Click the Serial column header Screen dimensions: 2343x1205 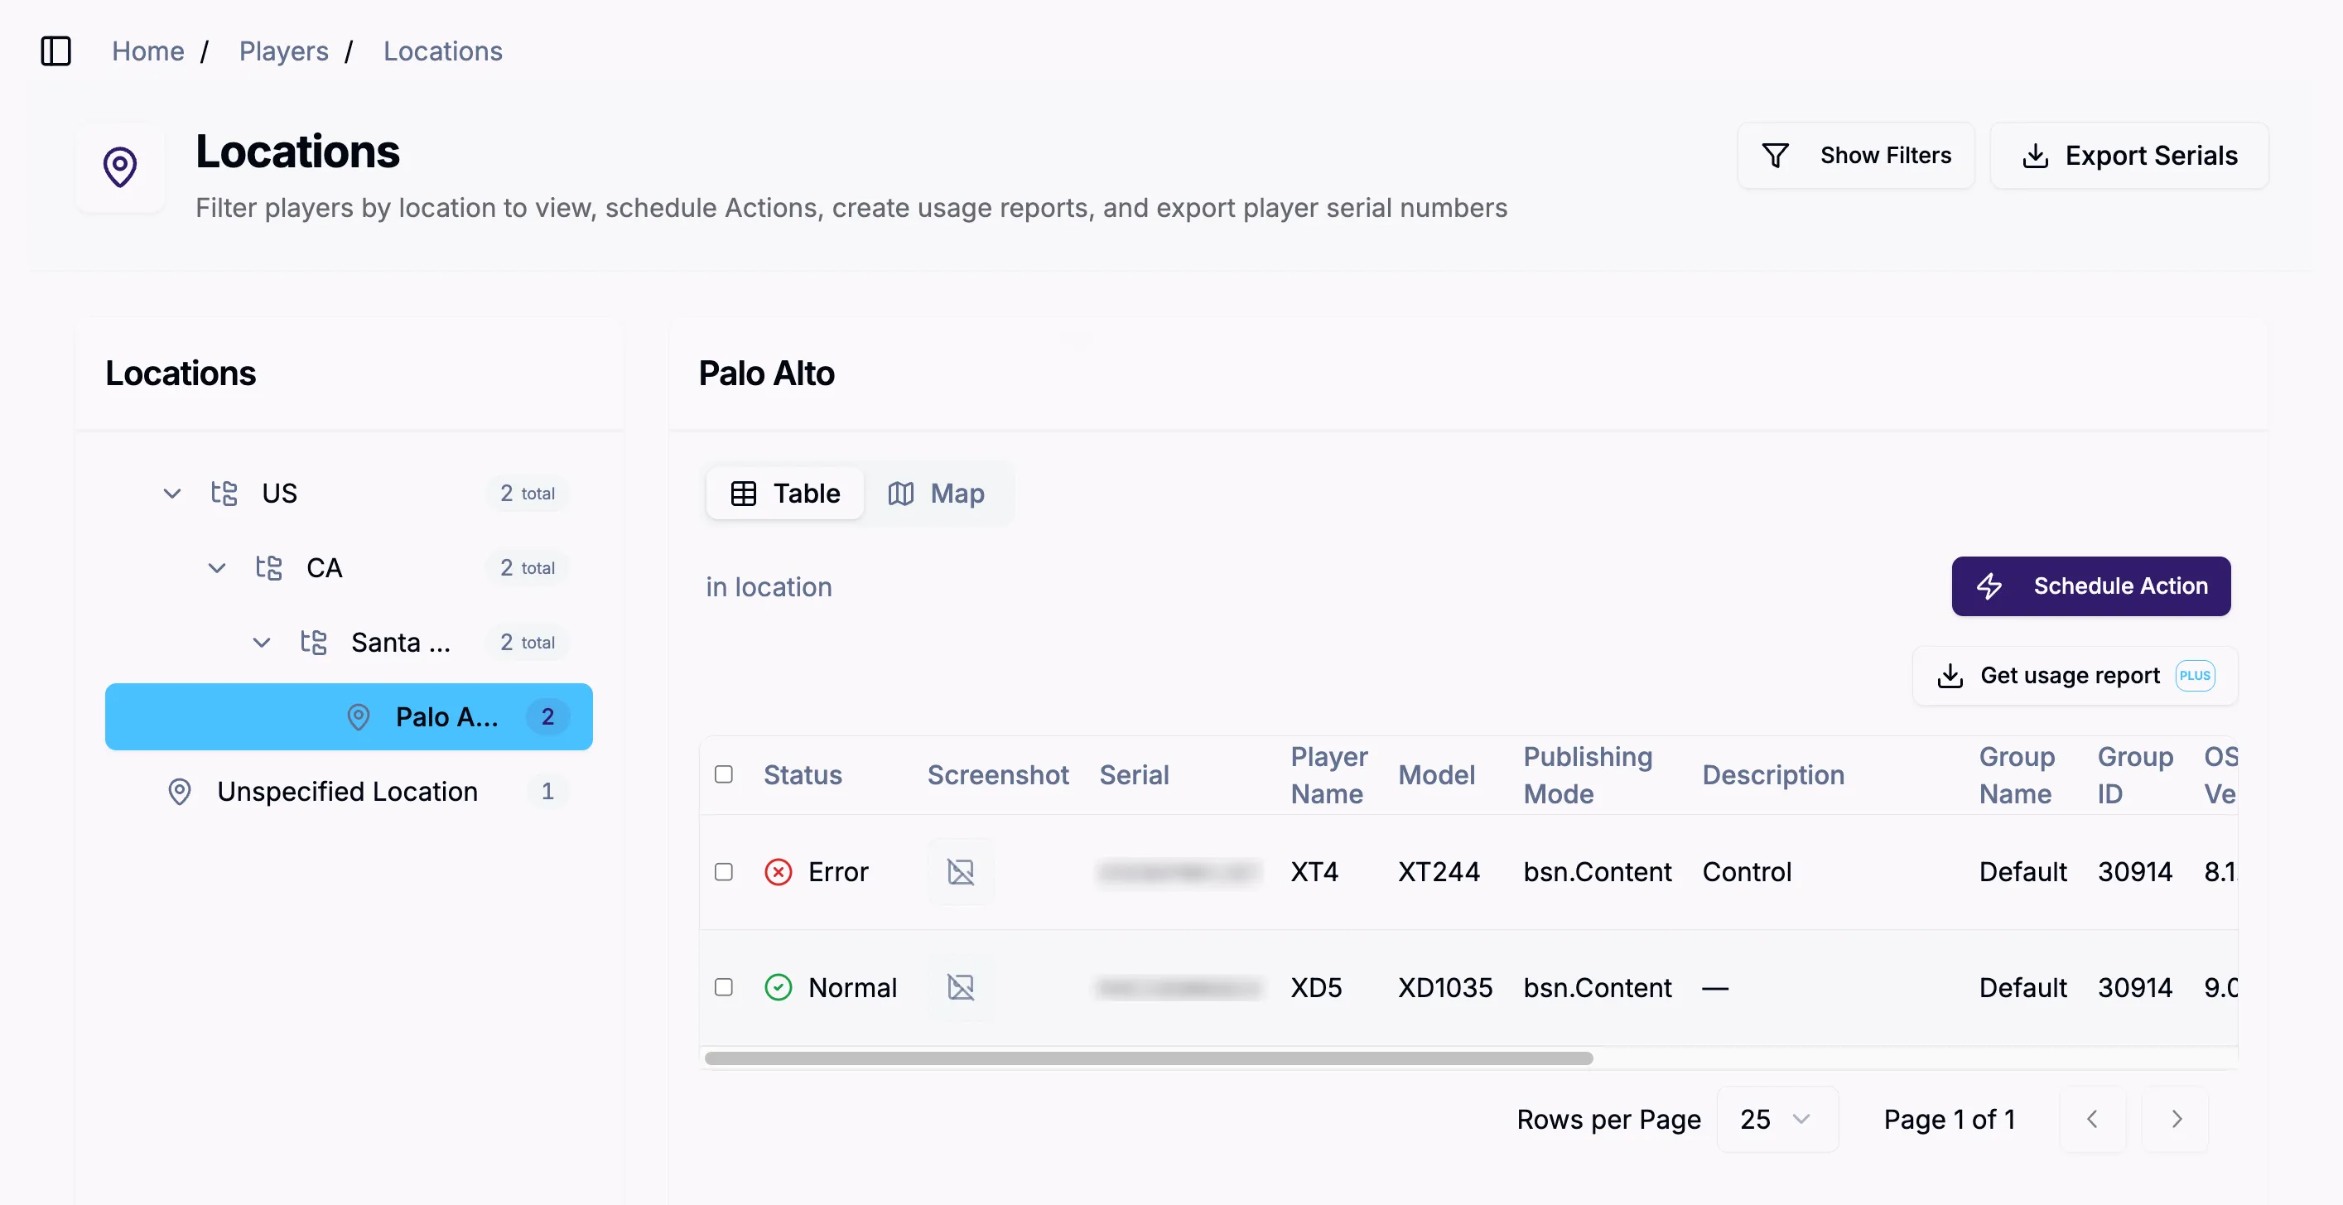click(1133, 775)
